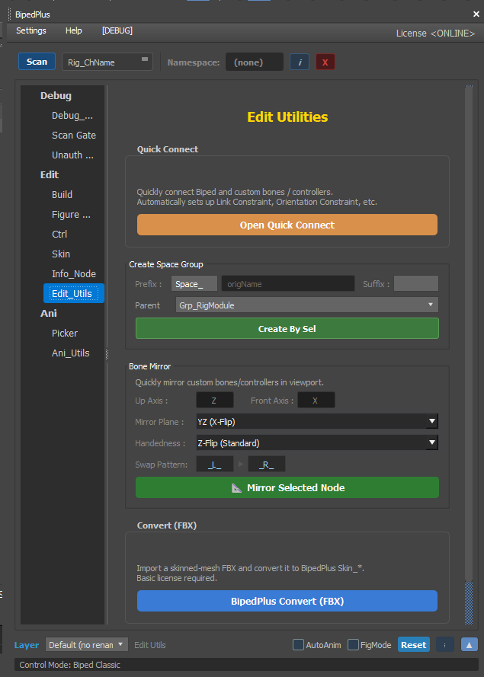Image resolution: width=484 pixels, height=677 pixels.
Task: Open the Layer Default dropdown
Action: point(87,645)
